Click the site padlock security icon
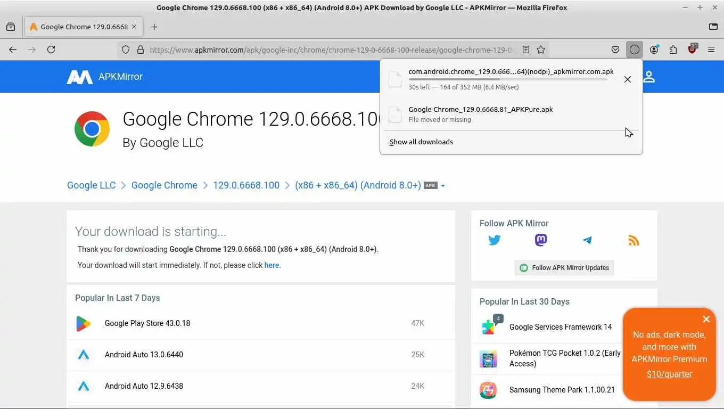724x409 pixels. pyautogui.click(x=141, y=50)
